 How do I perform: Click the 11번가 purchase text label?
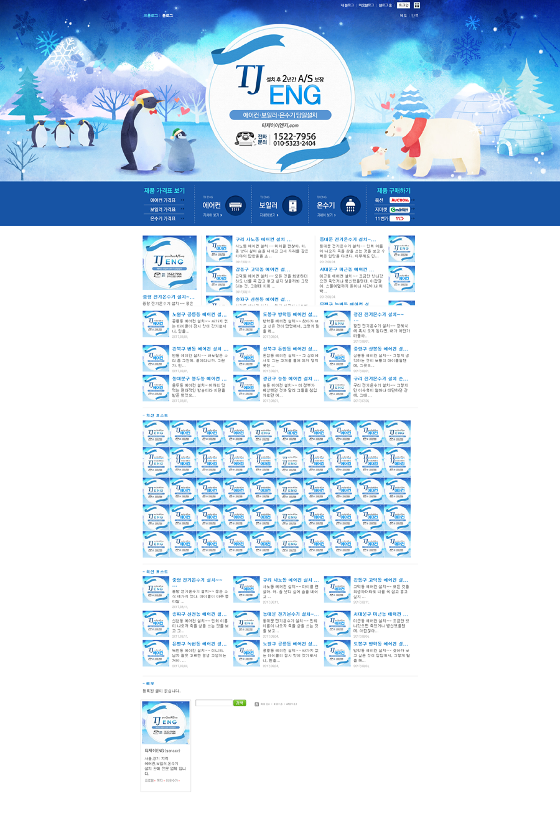pos(381,219)
